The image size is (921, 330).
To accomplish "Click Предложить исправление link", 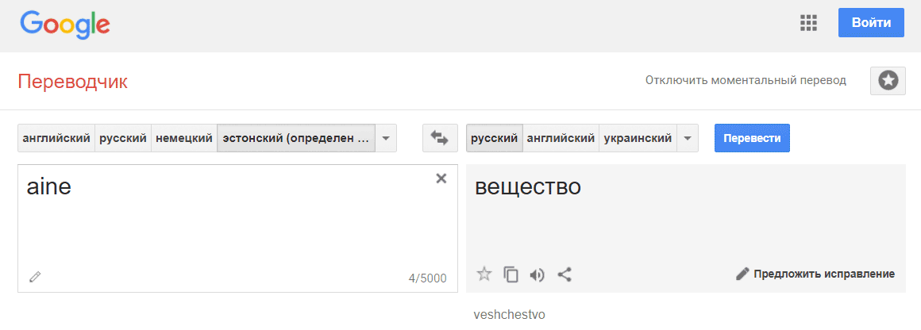I will point(815,274).
